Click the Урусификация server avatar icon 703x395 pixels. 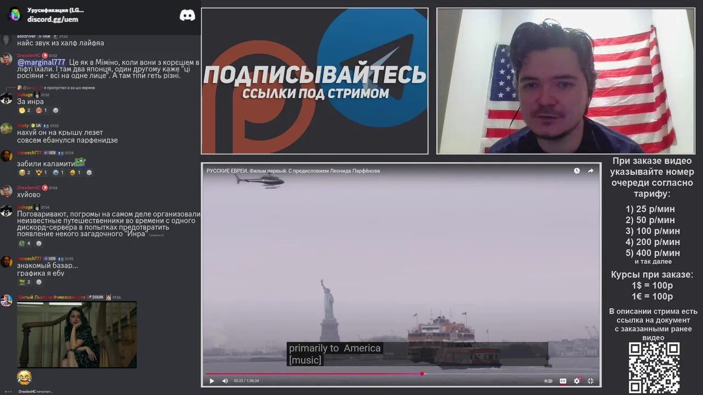tap(15, 14)
